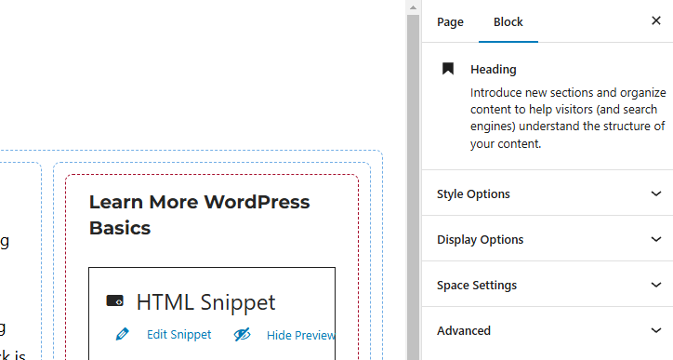The height and width of the screenshot is (360, 673).
Task: Click the editor vertical scrollbar thumb
Action: tap(413, 187)
